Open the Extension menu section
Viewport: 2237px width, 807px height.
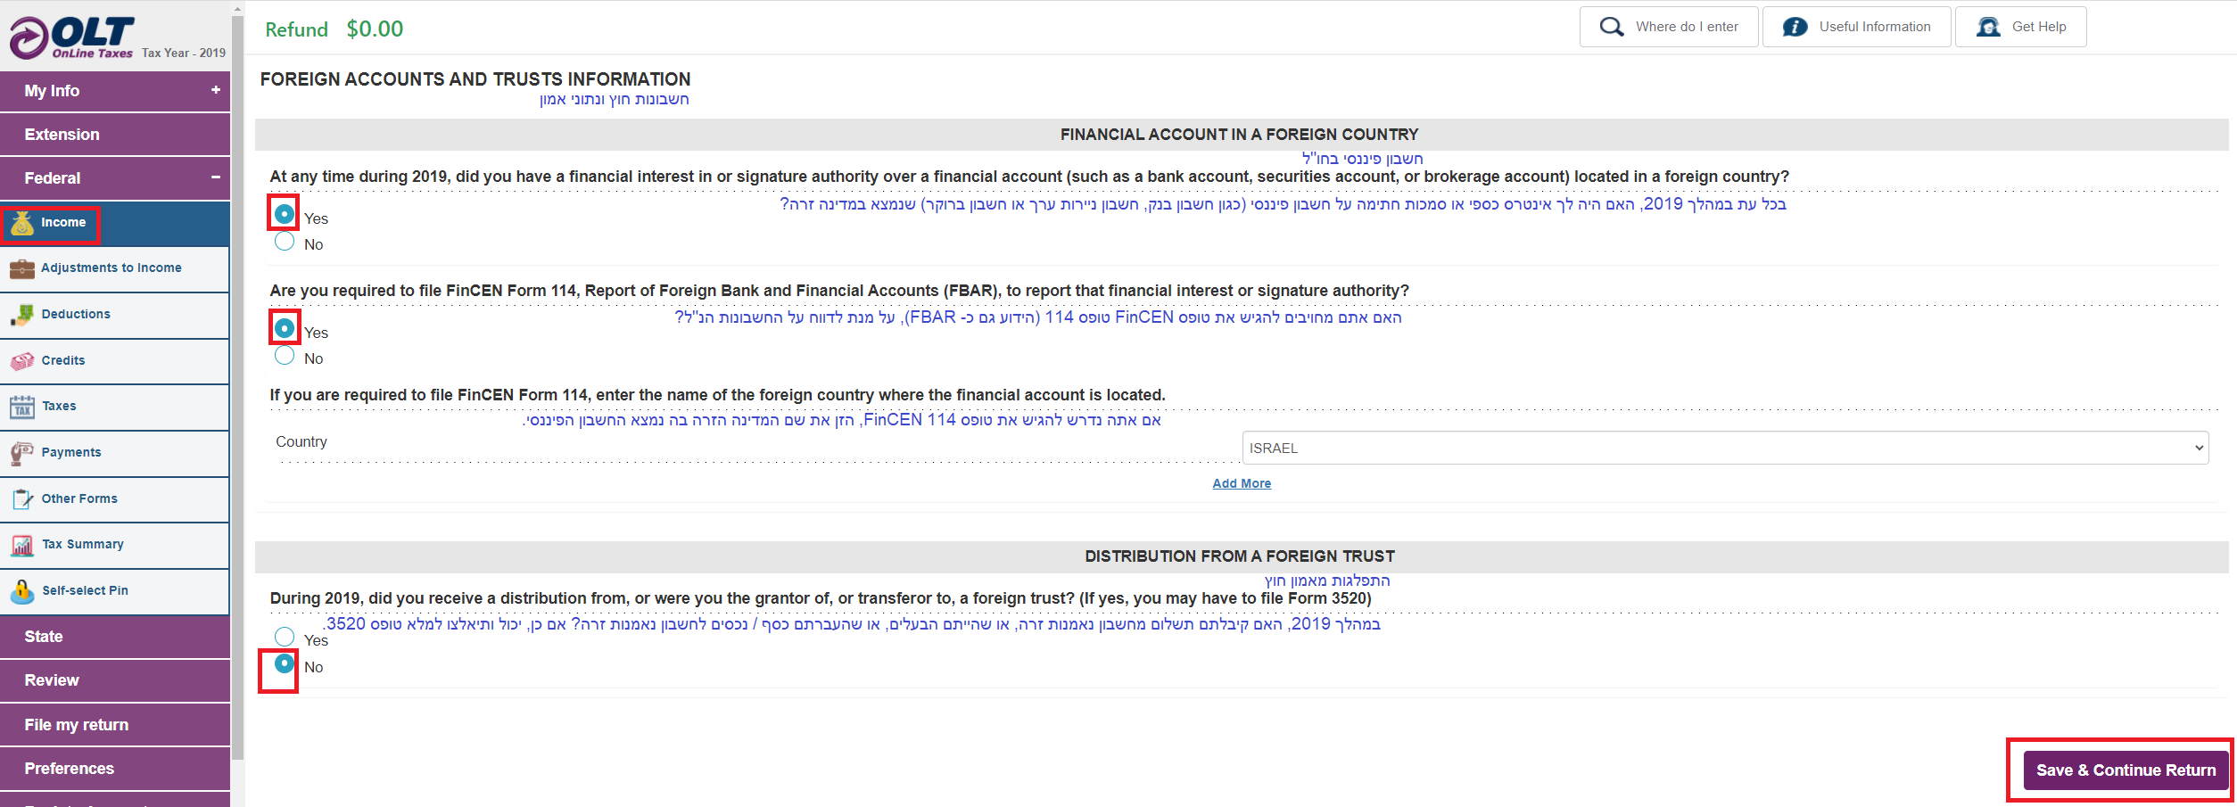(x=115, y=135)
